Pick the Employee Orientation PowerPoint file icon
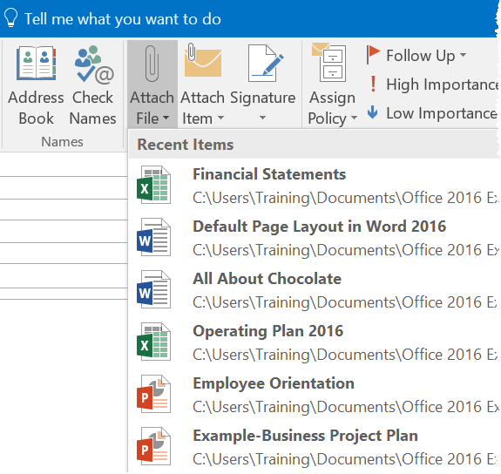 153,394
